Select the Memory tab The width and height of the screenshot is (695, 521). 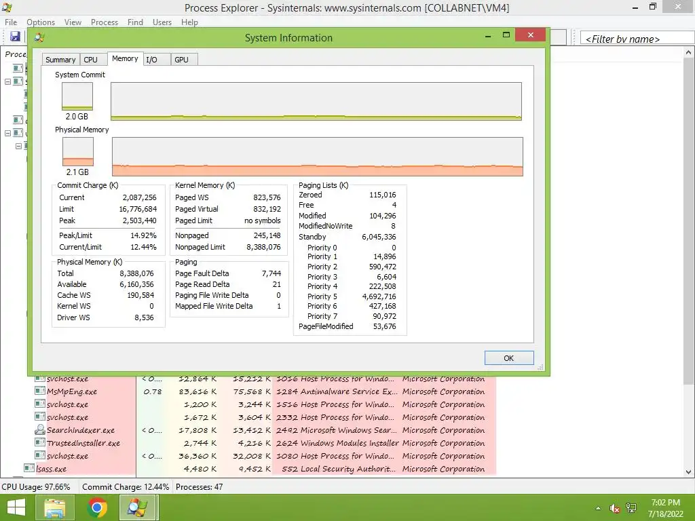click(125, 58)
